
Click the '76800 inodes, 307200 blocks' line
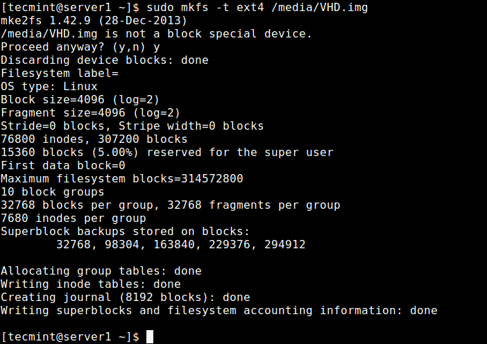[x=94, y=139]
